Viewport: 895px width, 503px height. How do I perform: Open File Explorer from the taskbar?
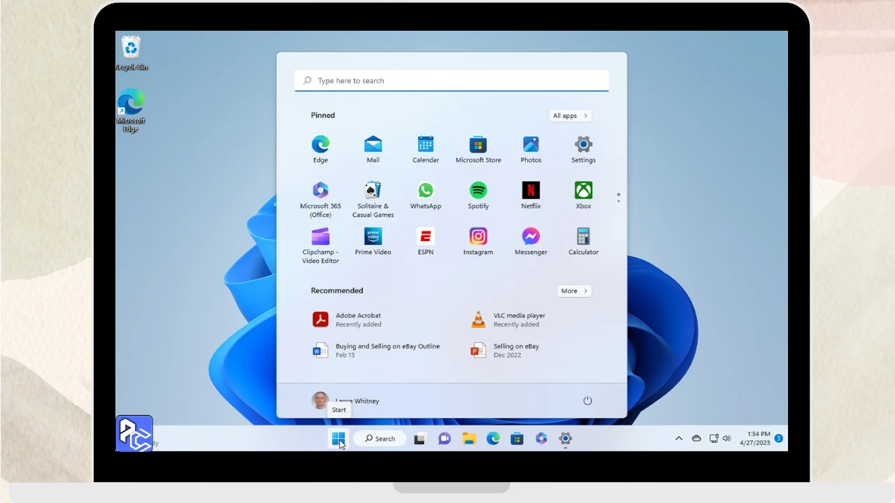pos(468,439)
